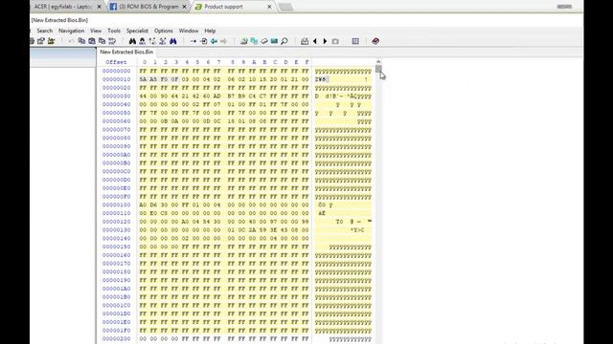Click the grayed Forward navigation arrow
This screenshot has height=344, width=613.
pyautogui.click(x=223, y=41)
